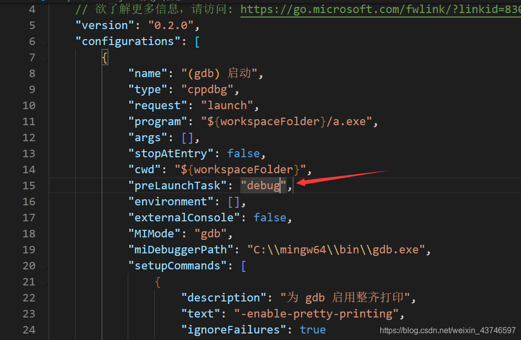Click the "${workspaceFolder}/a.exe" program value
Screen dimensions: 521x340
(x=287, y=122)
